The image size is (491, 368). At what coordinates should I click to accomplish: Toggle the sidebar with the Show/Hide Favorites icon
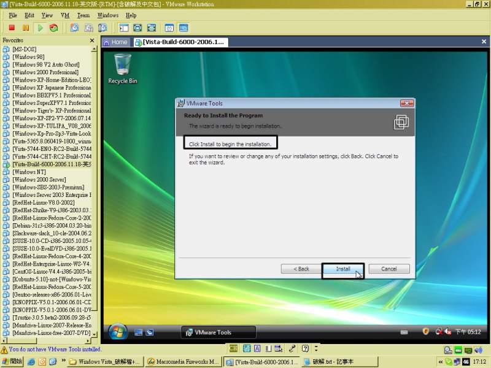point(124,28)
